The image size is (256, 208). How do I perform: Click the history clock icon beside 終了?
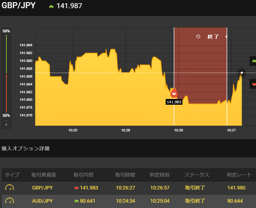click(x=198, y=37)
